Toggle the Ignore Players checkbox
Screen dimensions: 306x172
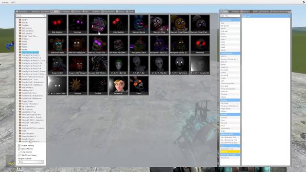19,149
